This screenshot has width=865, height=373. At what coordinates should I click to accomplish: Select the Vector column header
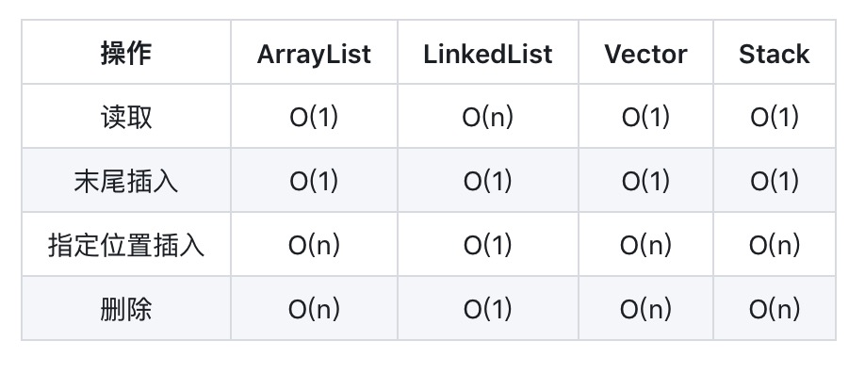tap(645, 54)
